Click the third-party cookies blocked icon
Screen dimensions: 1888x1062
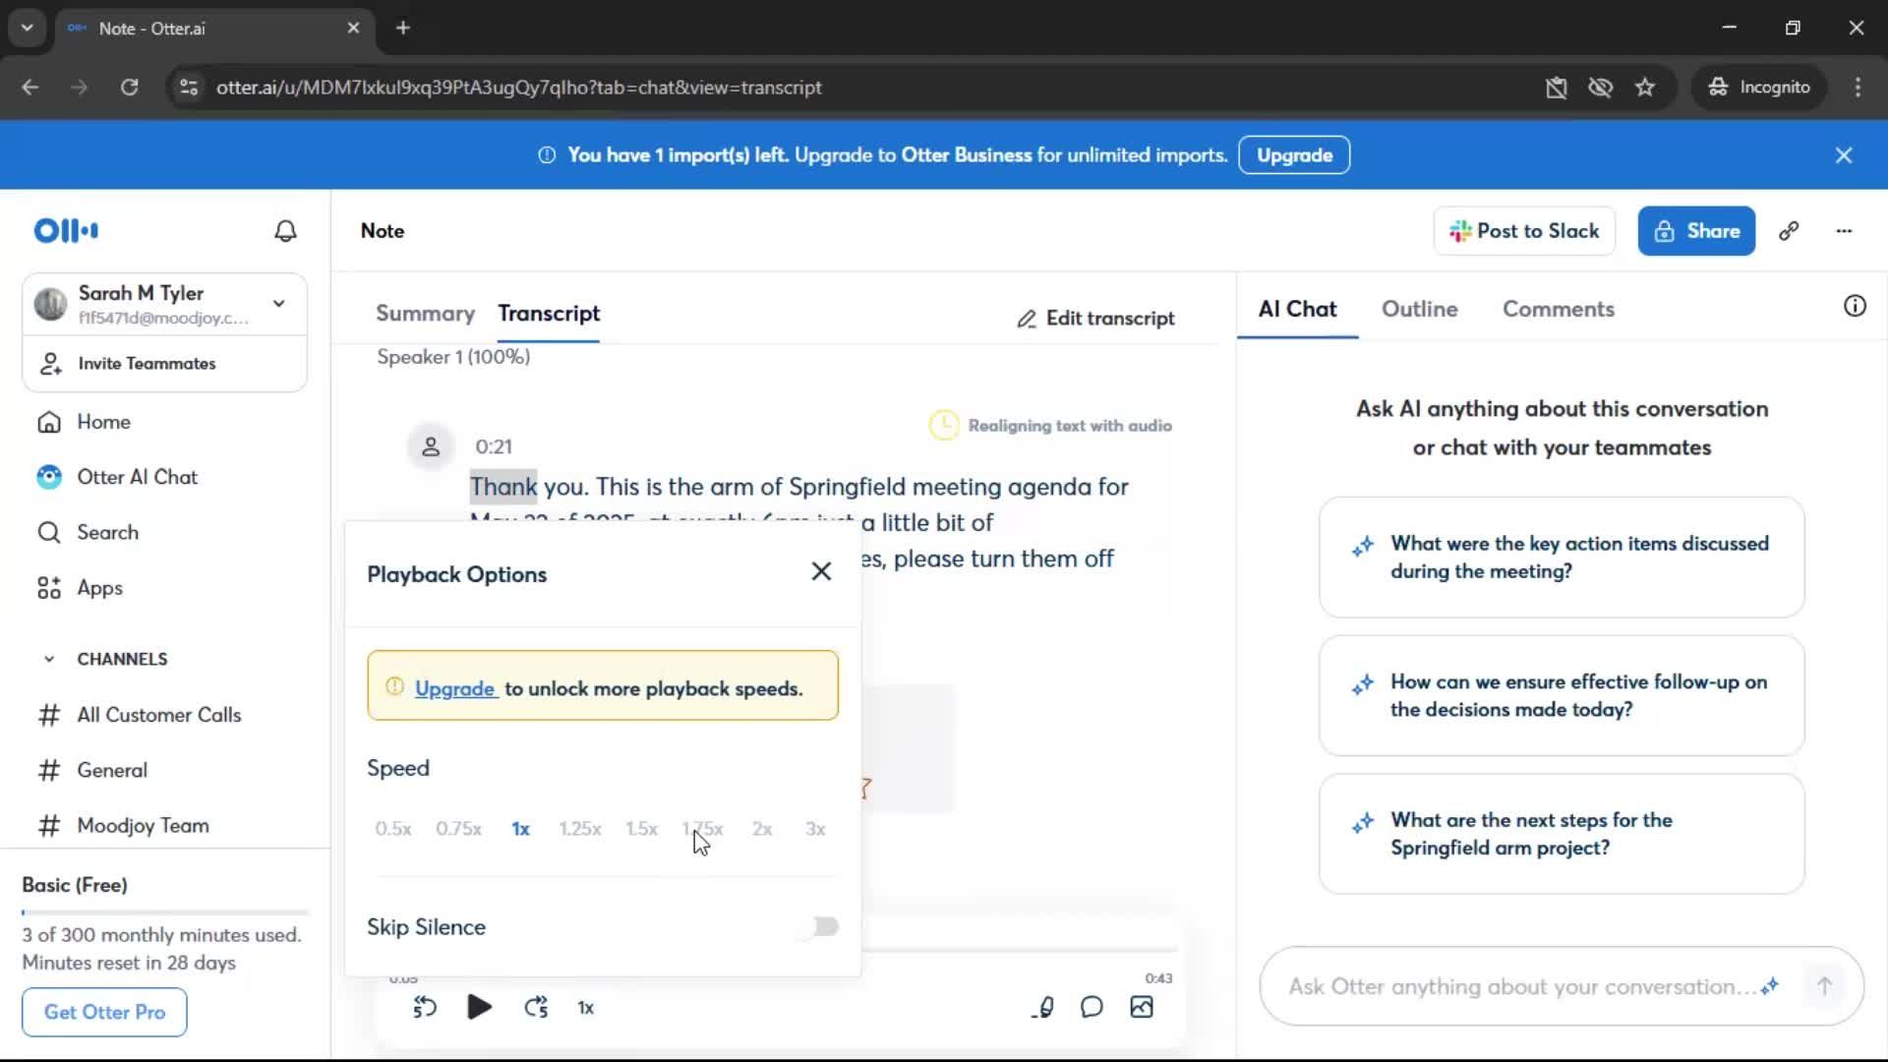(x=1556, y=88)
